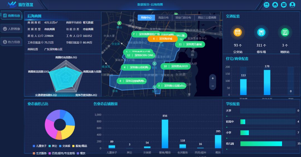Switch to 竞品分布 map tab
Viewport: 301px width, 157px height.
(163, 18)
